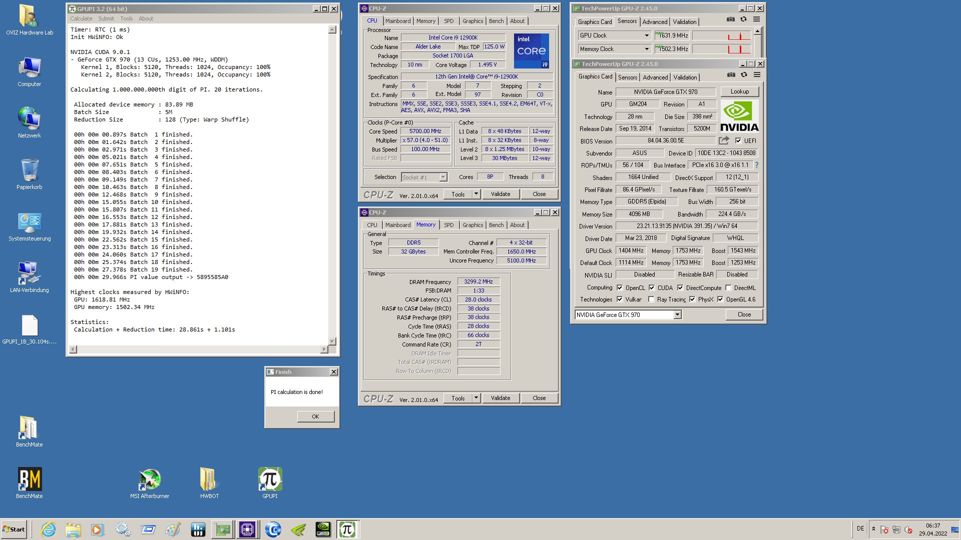
Task: Open GPU Clock sensor dropdown
Action: tap(647, 35)
